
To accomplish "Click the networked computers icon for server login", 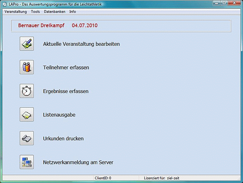I will coord(27,162).
